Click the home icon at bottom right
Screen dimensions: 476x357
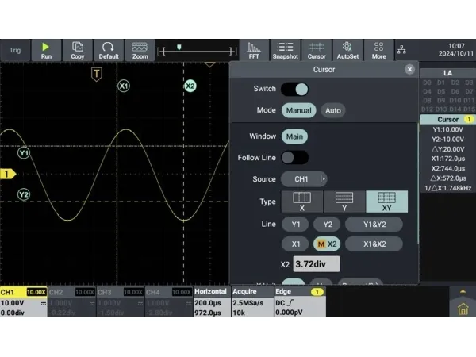[463, 309]
